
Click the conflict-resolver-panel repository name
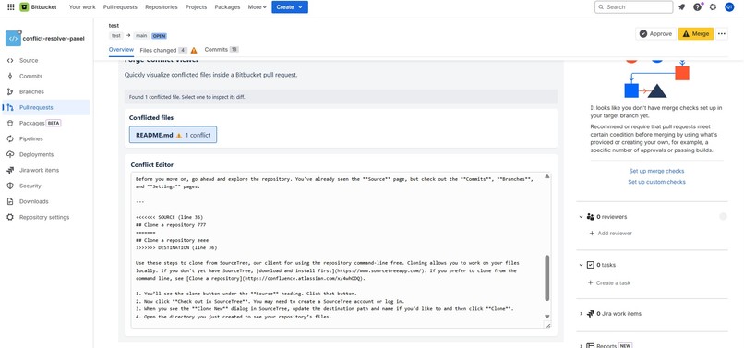54,39
